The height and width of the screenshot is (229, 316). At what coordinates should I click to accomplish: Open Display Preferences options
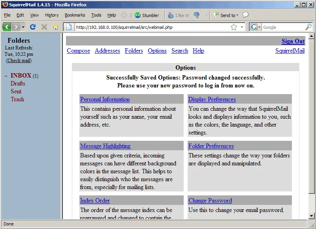pos(212,99)
